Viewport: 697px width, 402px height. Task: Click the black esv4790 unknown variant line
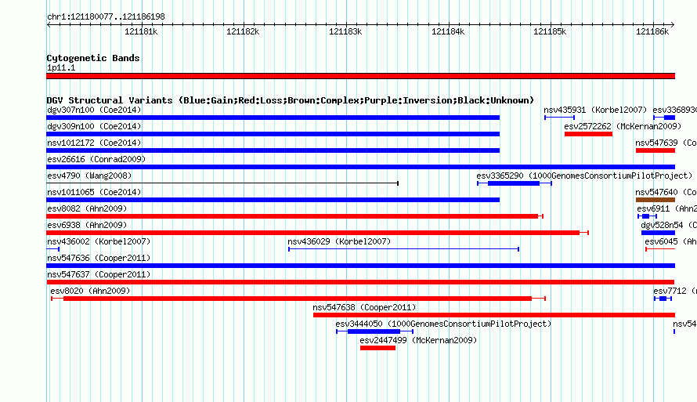(x=222, y=183)
